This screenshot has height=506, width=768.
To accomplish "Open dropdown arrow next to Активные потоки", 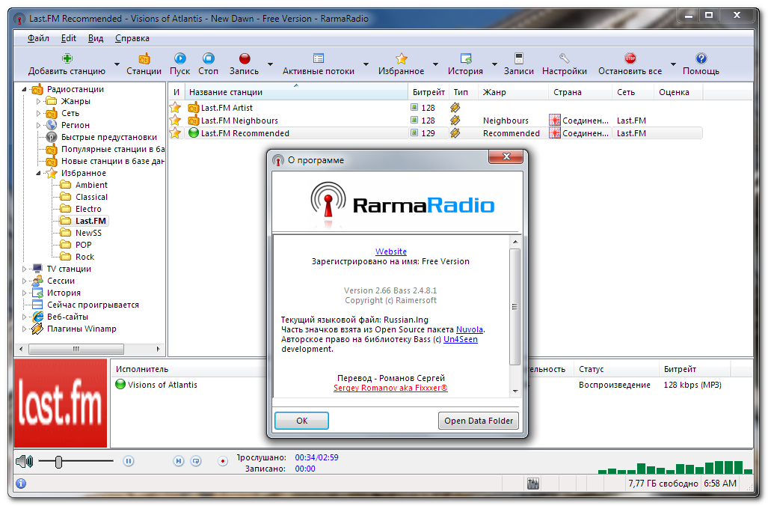I will point(366,64).
